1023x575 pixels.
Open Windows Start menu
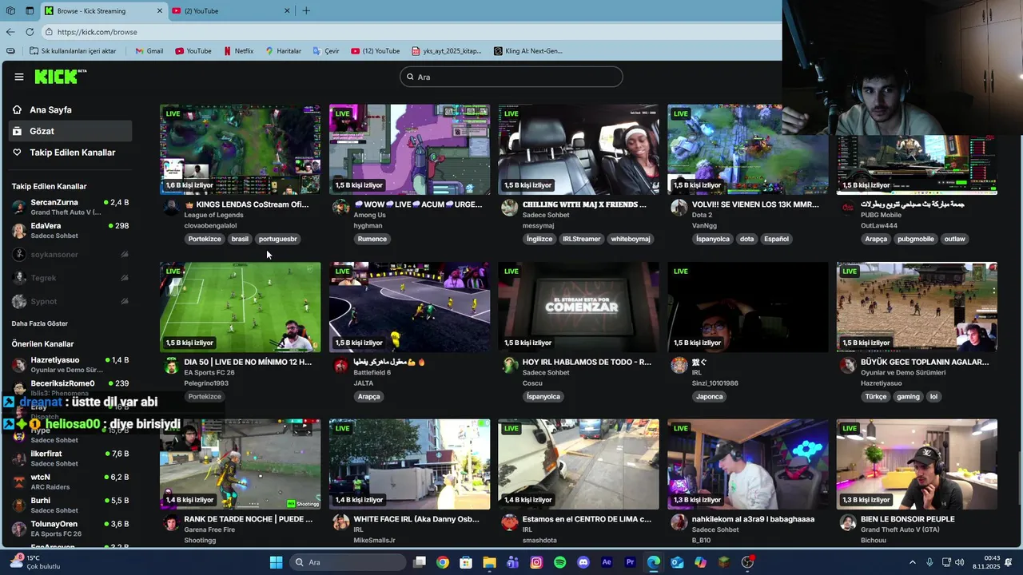tap(276, 562)
